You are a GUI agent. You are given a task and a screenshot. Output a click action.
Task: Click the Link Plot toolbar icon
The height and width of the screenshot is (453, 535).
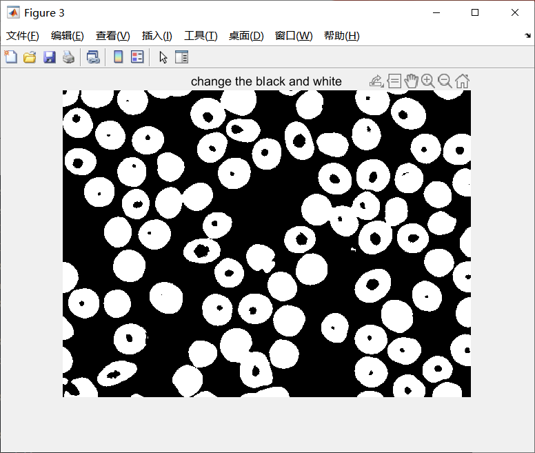[93, 57]
